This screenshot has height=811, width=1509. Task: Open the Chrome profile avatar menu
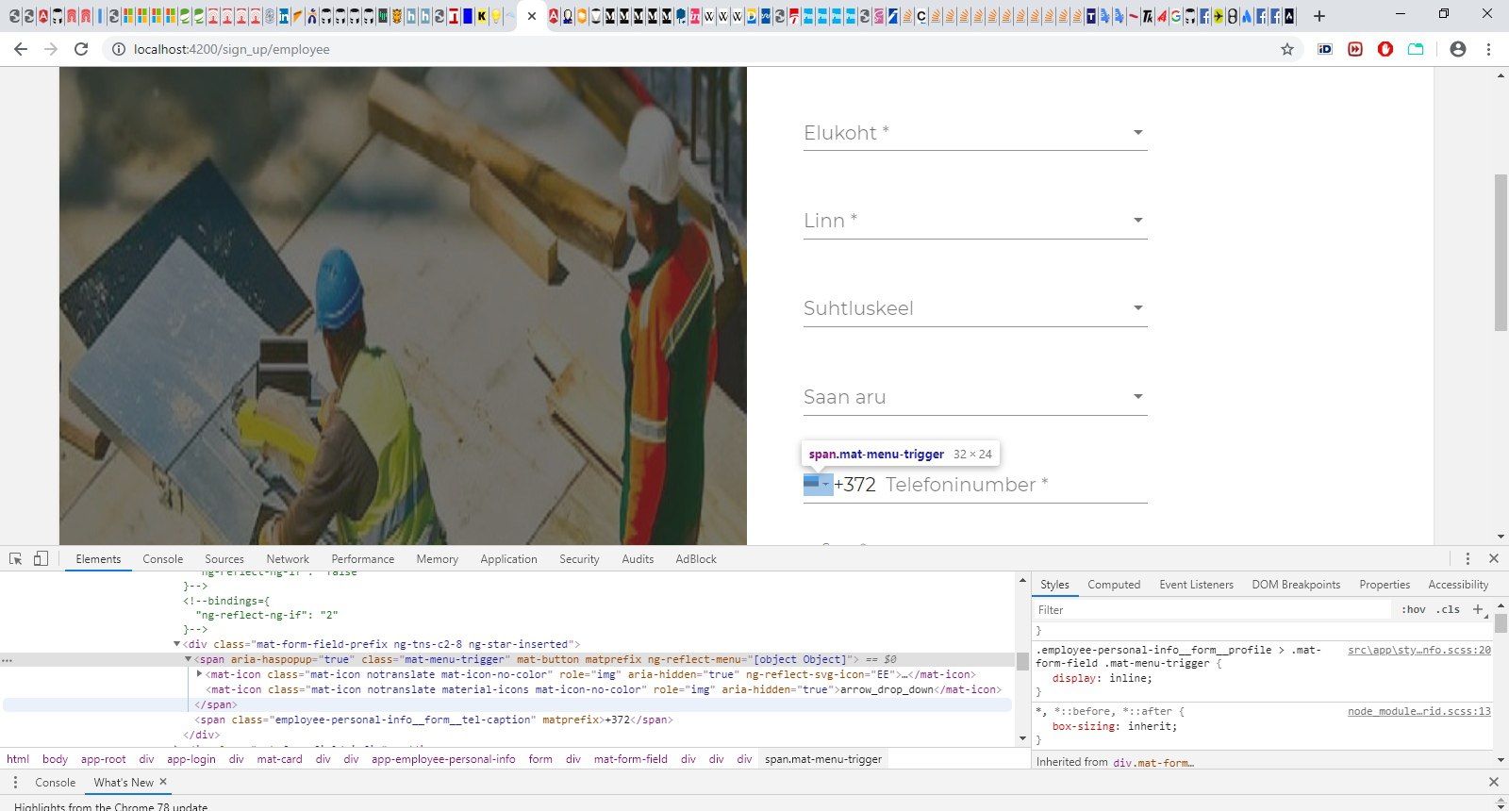pos(1458,49)
